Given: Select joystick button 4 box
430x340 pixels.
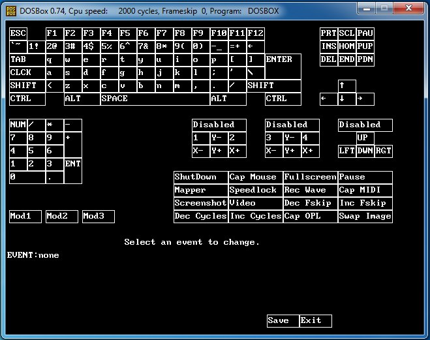Looking at the screenshot, I should coord(311,138).
